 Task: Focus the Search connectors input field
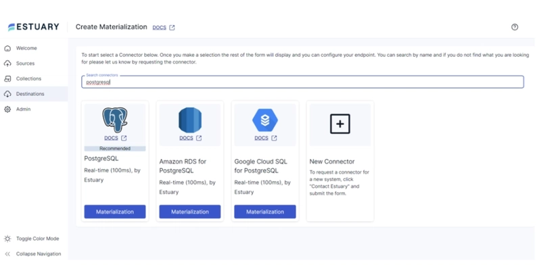click(302, 82)
